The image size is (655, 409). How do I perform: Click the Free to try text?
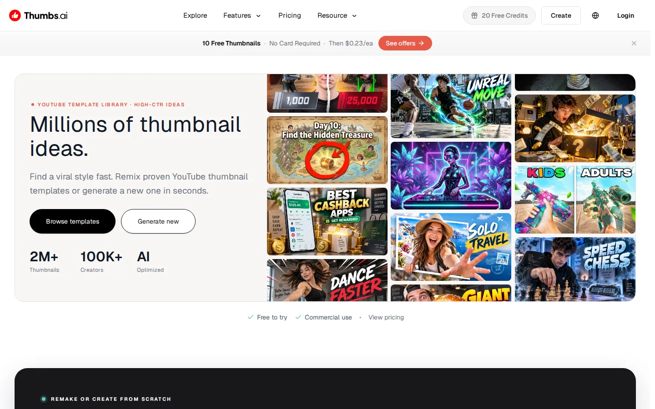pos(272,317)
